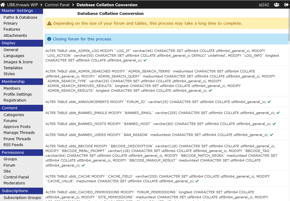Open General display settings
The image size is (290, 201).
[x=11, y=50]
